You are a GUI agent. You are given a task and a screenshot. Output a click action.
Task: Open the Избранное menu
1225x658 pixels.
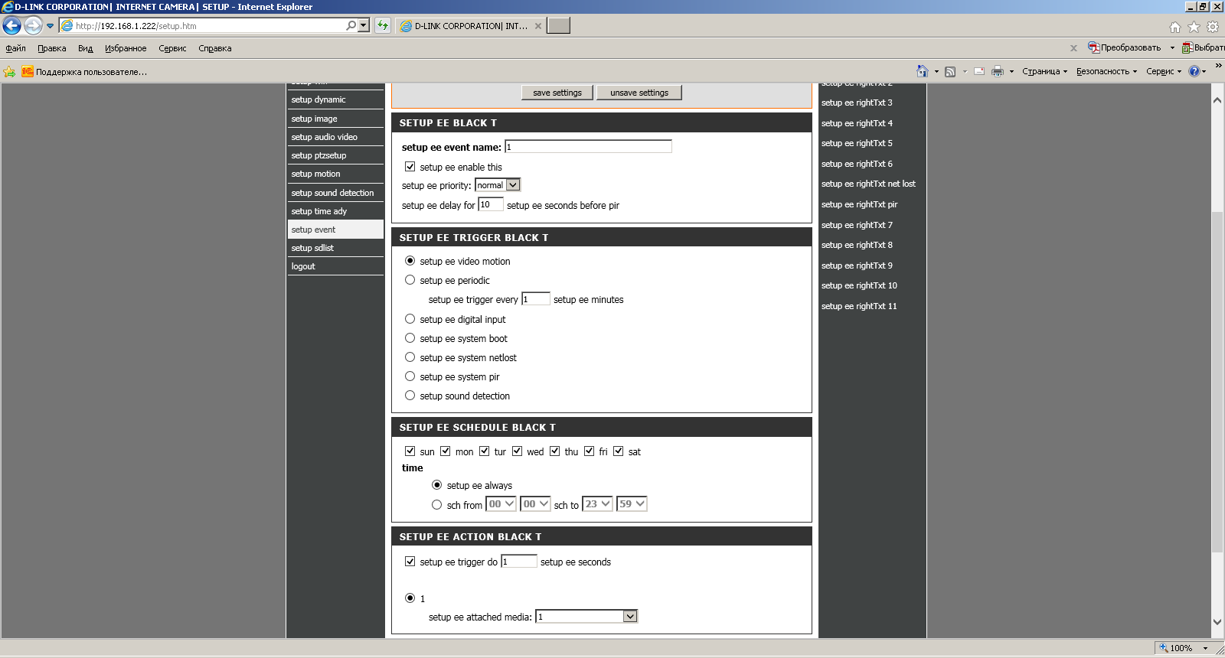coord(126,48)
